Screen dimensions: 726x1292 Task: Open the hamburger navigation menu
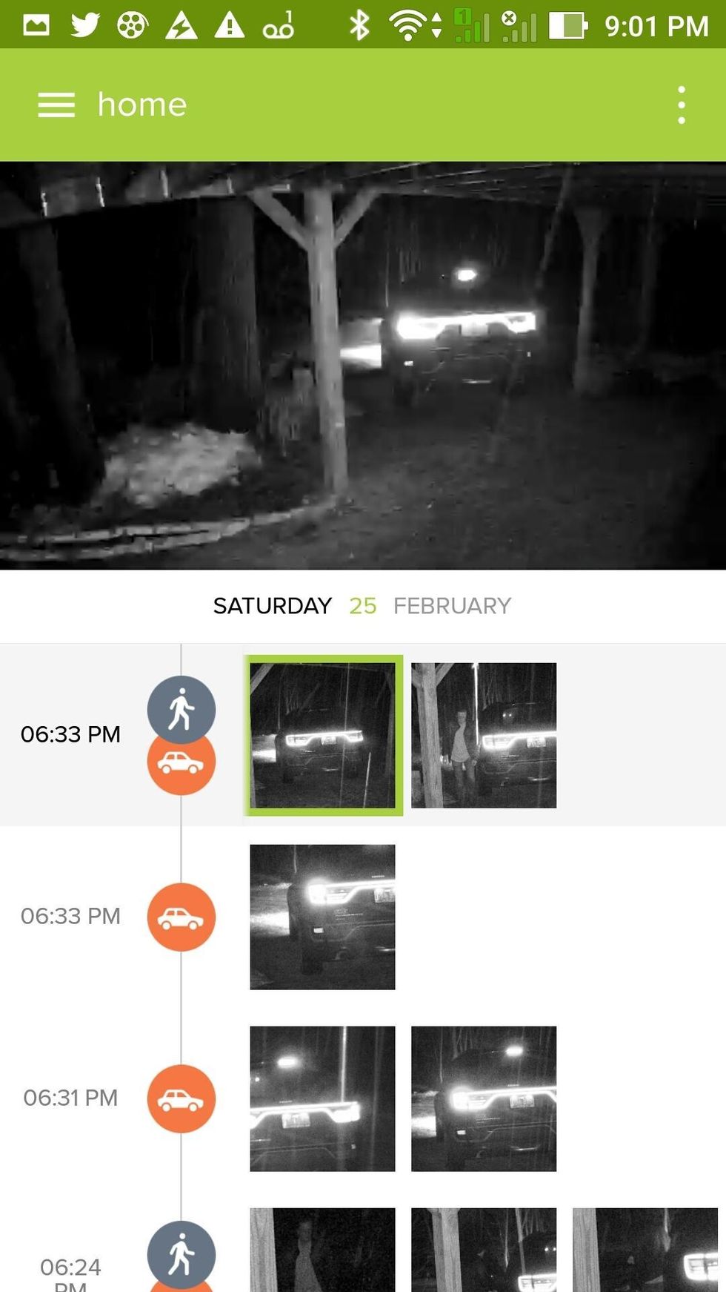56,105
